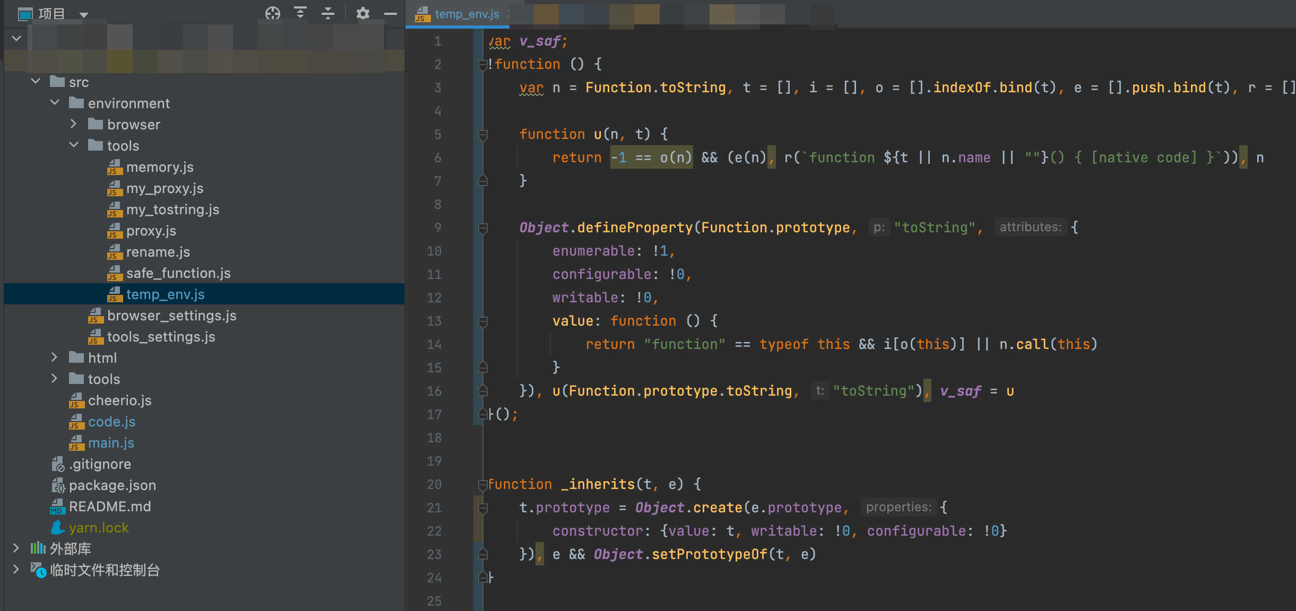Click the environment folder icon
Screen dimensions: 1296x611
[x=76, y=103]
